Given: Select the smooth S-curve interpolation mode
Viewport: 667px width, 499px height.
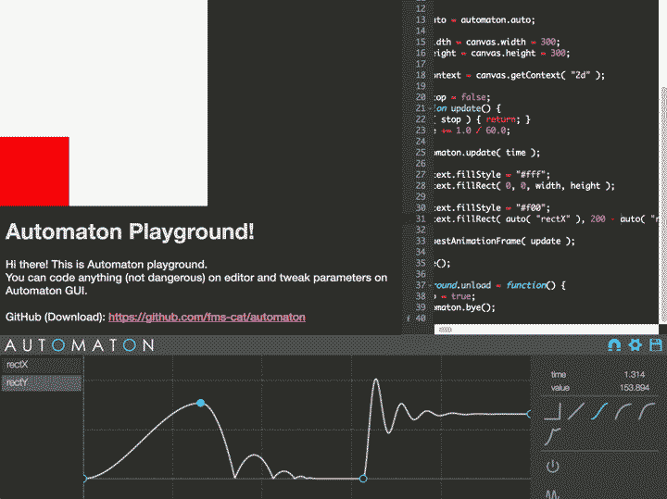Looking at the screenshot, I should tap(599, 411).
